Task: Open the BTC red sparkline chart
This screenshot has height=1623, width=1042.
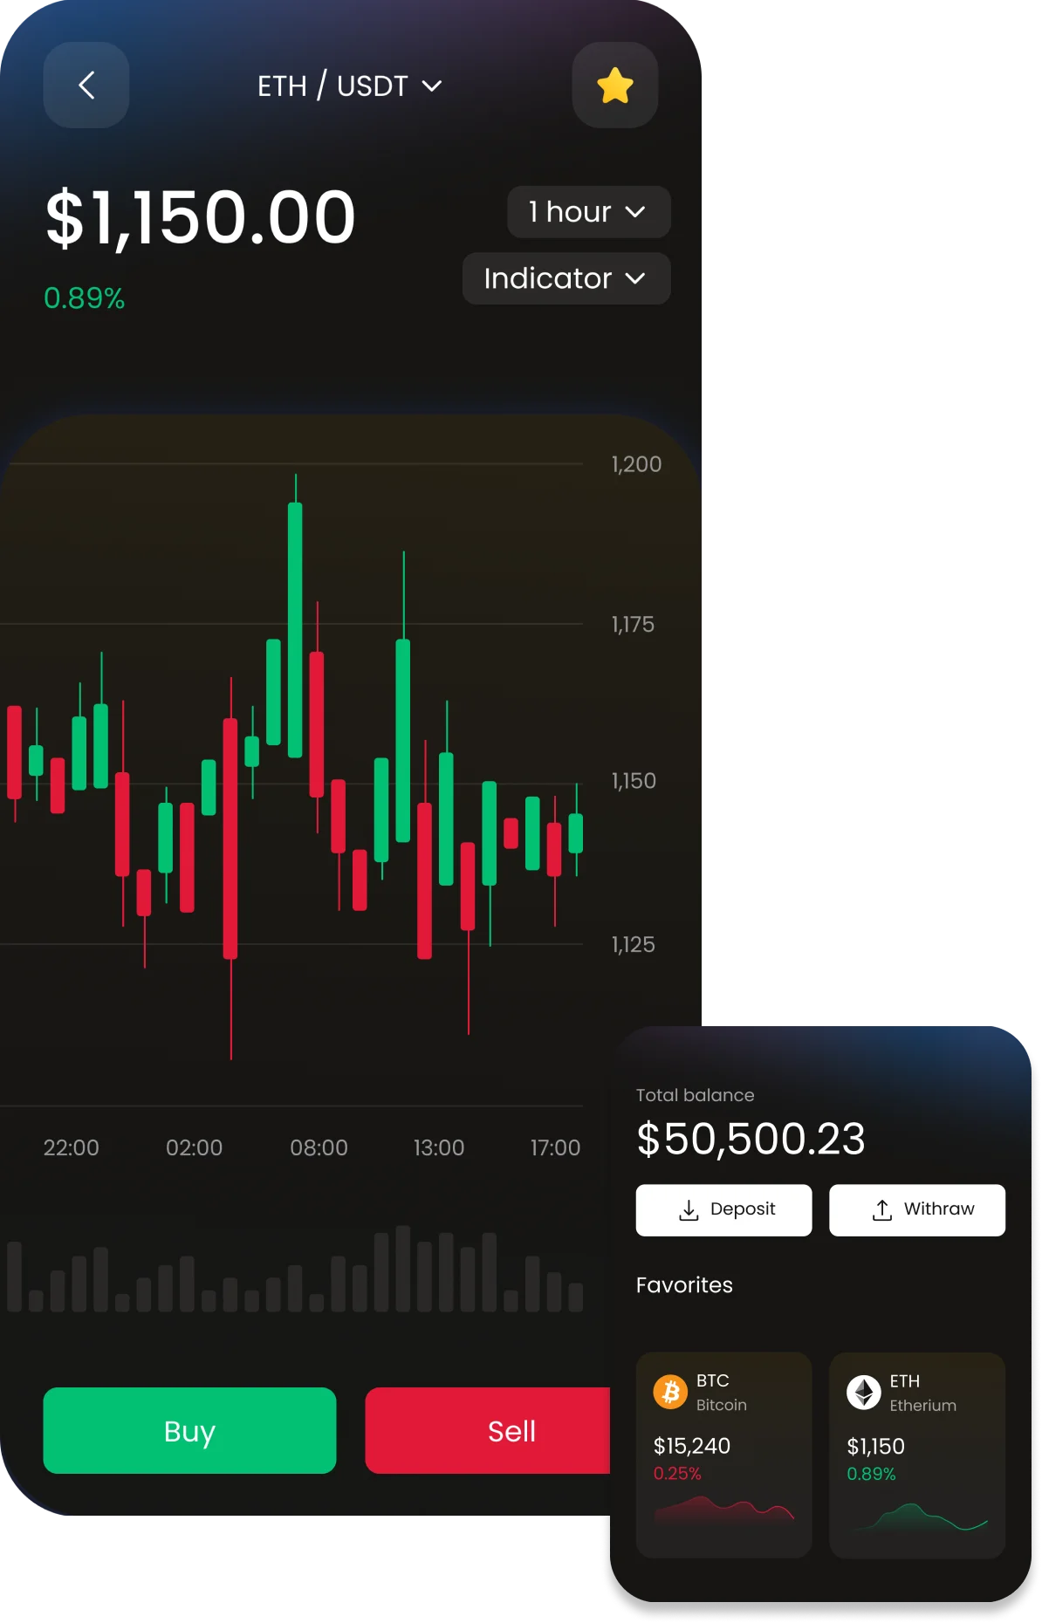Action: click(x=724, y=1510)
